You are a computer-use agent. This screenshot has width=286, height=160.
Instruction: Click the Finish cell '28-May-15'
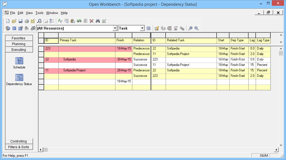tap(124, 71)
